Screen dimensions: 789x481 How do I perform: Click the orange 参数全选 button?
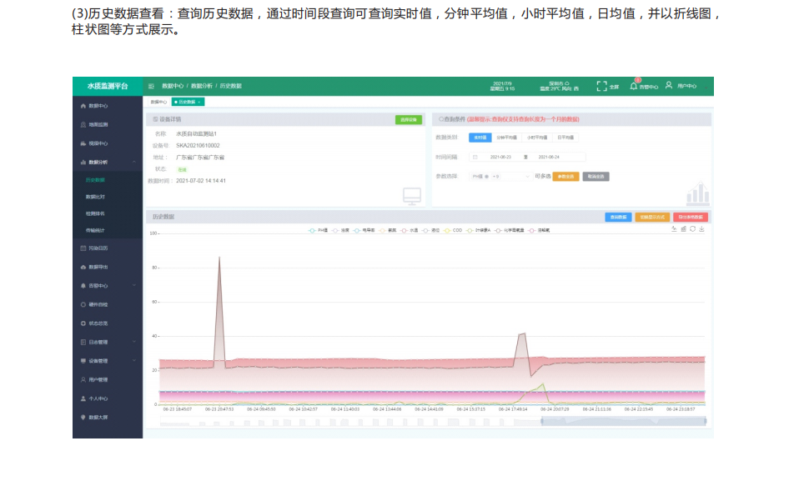coord(565,177)
